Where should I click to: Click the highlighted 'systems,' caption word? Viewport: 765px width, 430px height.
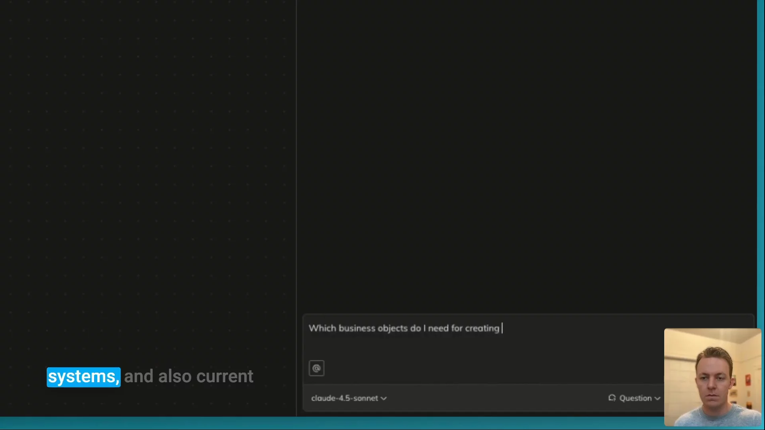84,377
